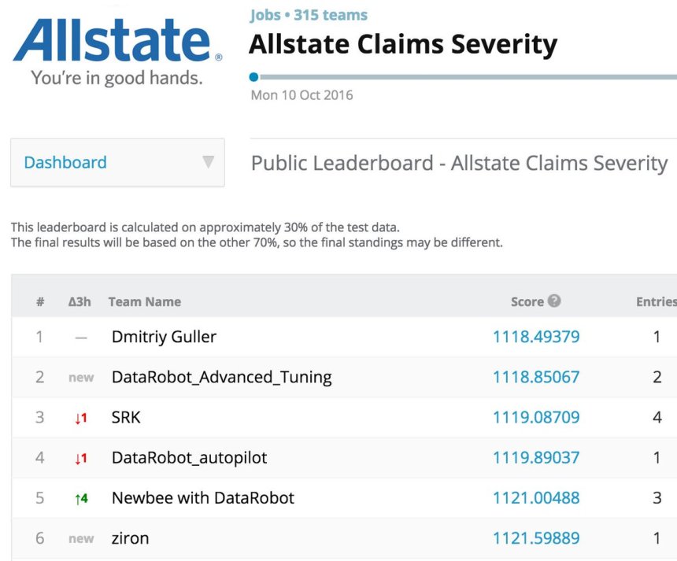The height and width of the screenshot is (561, 677).
Task: Open the DataRobot_Advanced_Tuning team link
Action: pyautogui.click(x=221, y=377)
